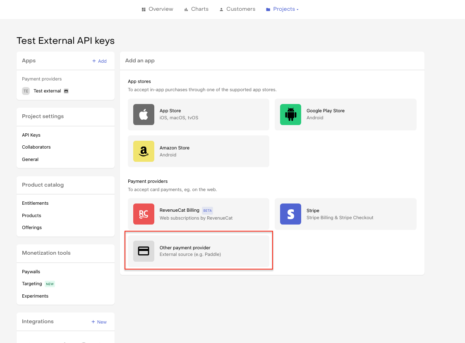Open Offerings in Product catalog
Viewport: 465px width, 343px height.
point(32,227)
